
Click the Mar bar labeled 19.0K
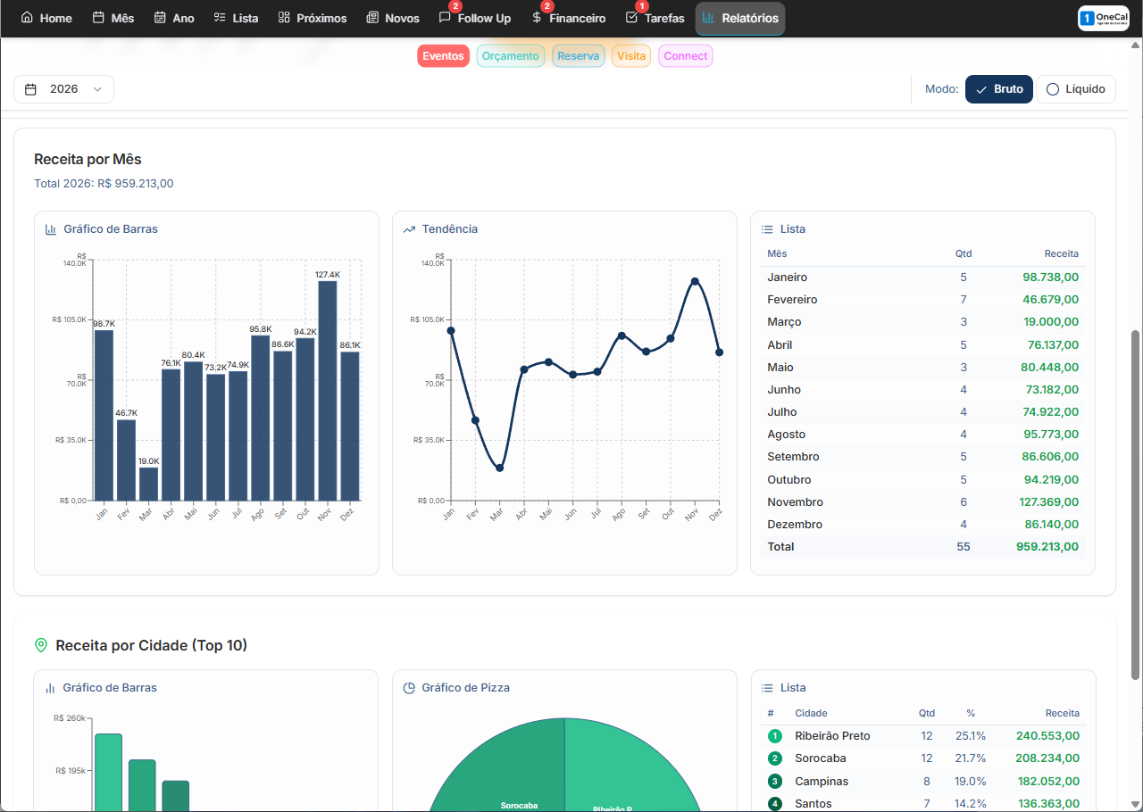tap(148, 484)
